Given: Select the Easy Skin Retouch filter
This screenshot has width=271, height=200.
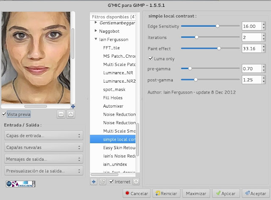Looking at the screenshot, I should [119, 147].
